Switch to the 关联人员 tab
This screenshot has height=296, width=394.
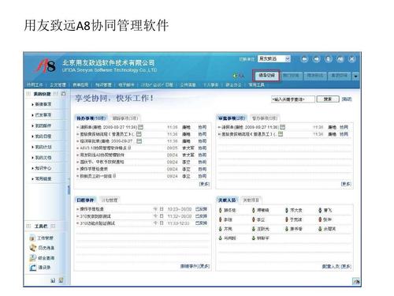point(227,200)
